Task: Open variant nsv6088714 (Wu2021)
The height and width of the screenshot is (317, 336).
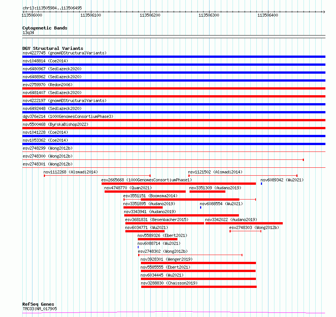Action: pos(159,243)
